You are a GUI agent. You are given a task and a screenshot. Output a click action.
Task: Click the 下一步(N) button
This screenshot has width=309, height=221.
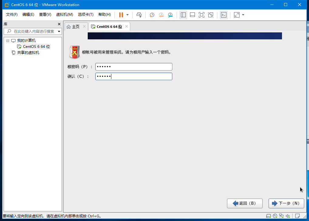pos(286,203)
